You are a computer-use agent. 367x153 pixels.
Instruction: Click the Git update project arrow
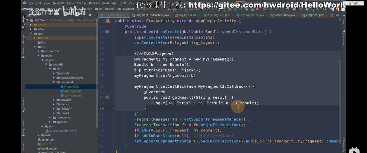coord(272,9)
